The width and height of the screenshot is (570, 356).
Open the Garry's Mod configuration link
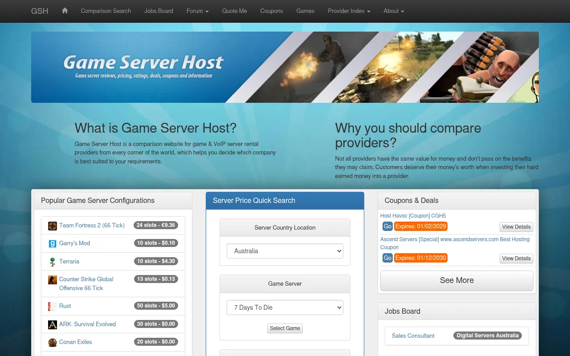pos(75,243)
